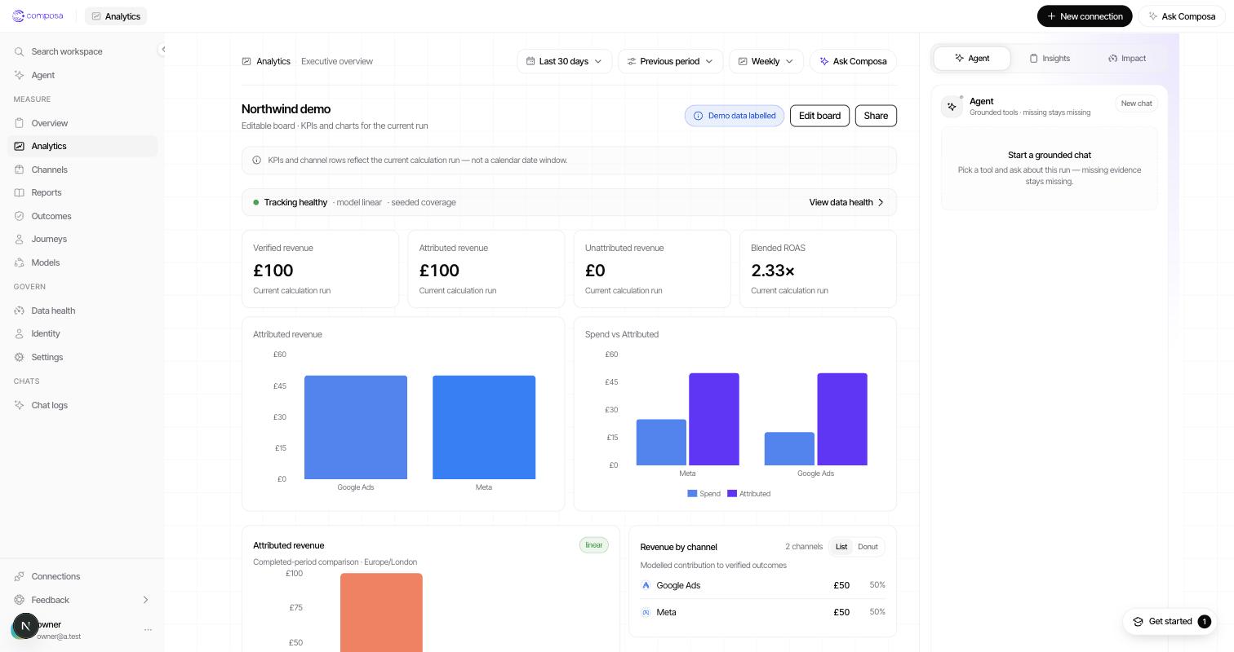Click the Search workspace field

[x=82, y=51]
